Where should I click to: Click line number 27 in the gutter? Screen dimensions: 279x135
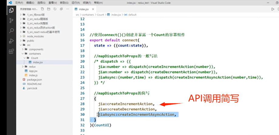(x=82, y=98)
